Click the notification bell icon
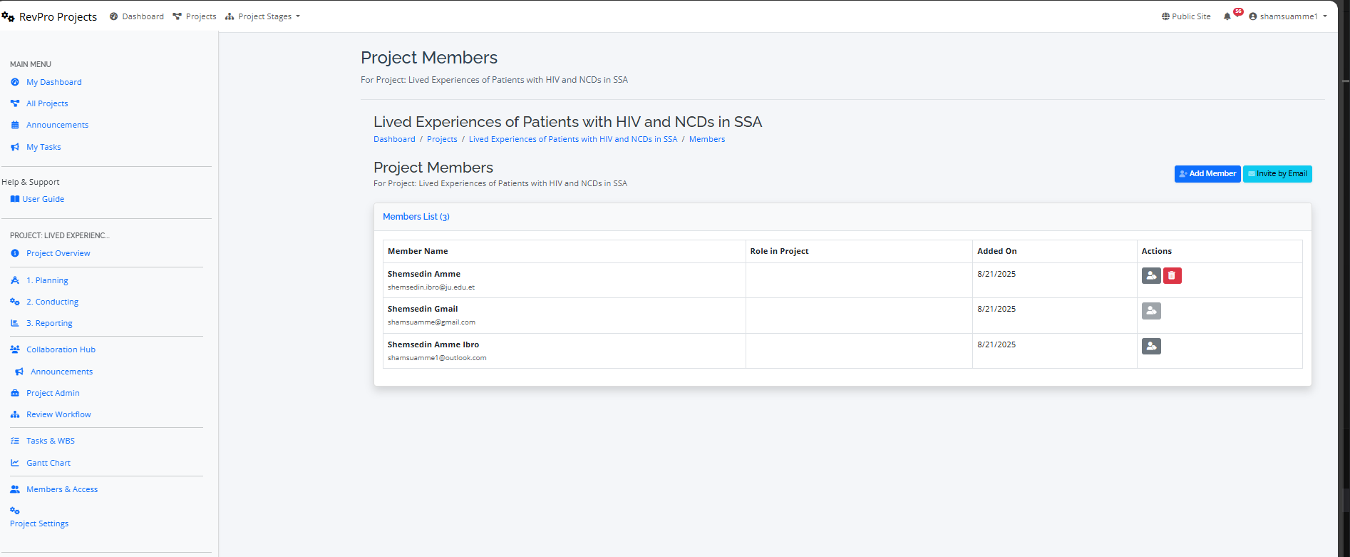 (x=1227, y=16)
